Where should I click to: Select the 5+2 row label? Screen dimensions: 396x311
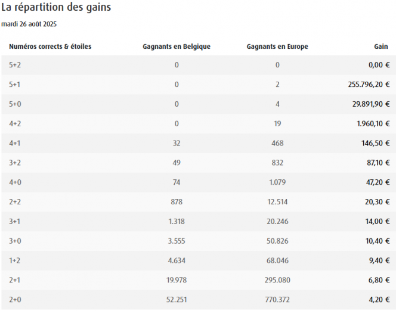[x=15, y=65]
